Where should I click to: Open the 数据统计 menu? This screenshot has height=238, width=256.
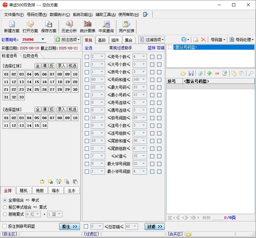coord(60,14)
